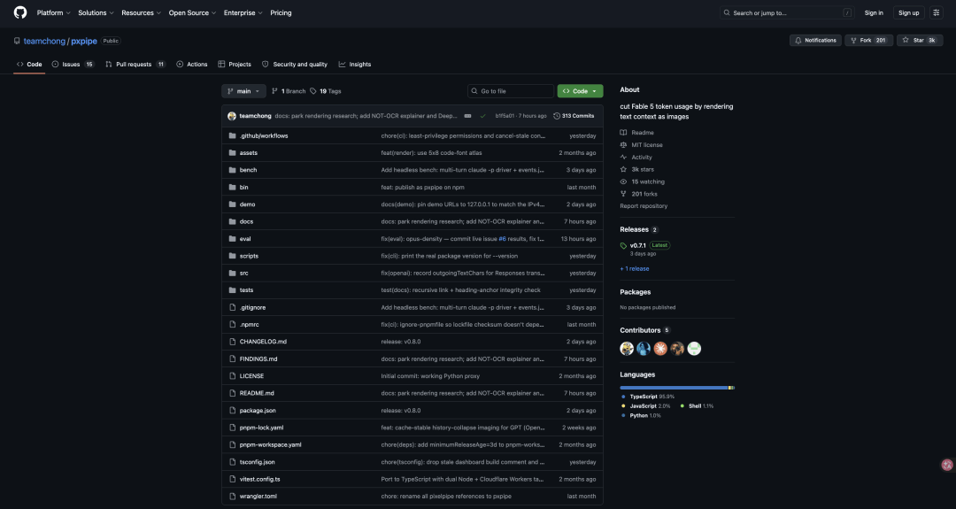
Task: Open the Projects tab
Action: (234, 64)
